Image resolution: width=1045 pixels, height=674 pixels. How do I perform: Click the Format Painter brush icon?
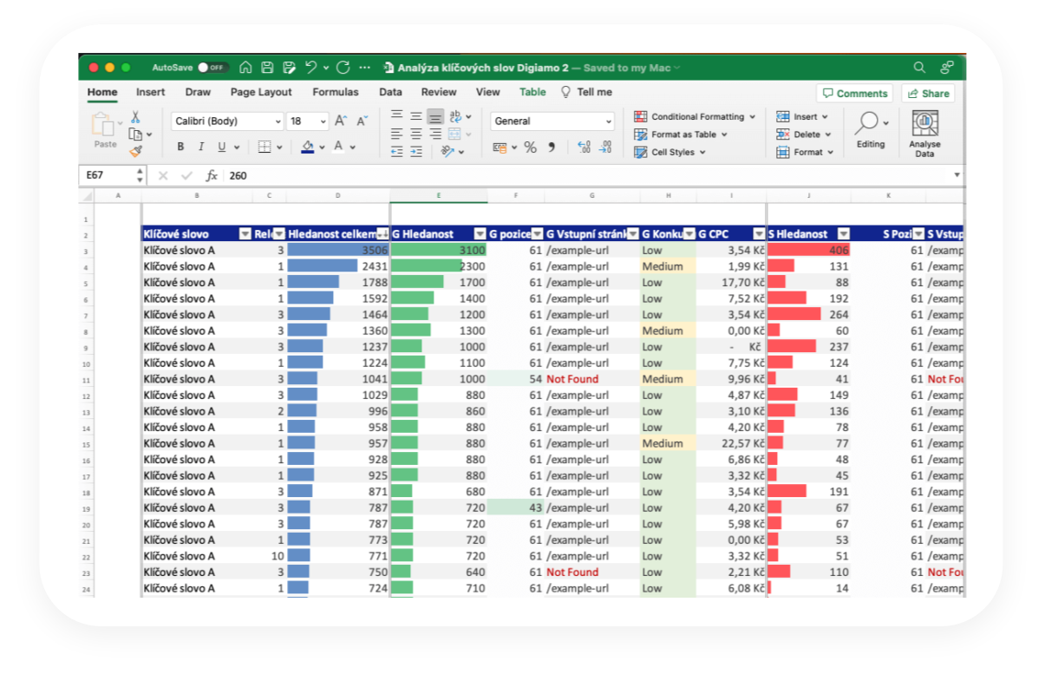[136, 151]
